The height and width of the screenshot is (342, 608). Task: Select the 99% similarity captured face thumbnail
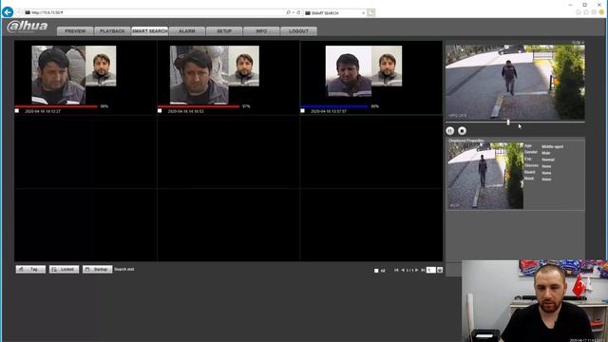click(59, 75)
